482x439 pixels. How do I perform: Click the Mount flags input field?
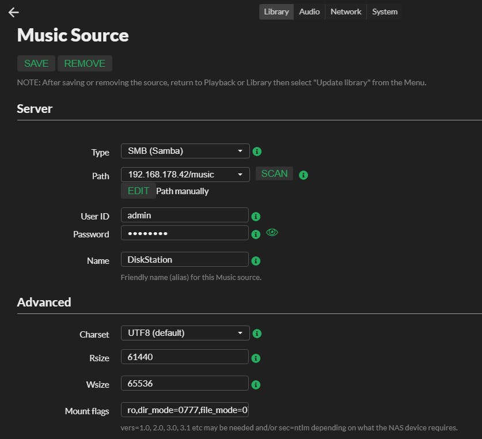[185, 410]
